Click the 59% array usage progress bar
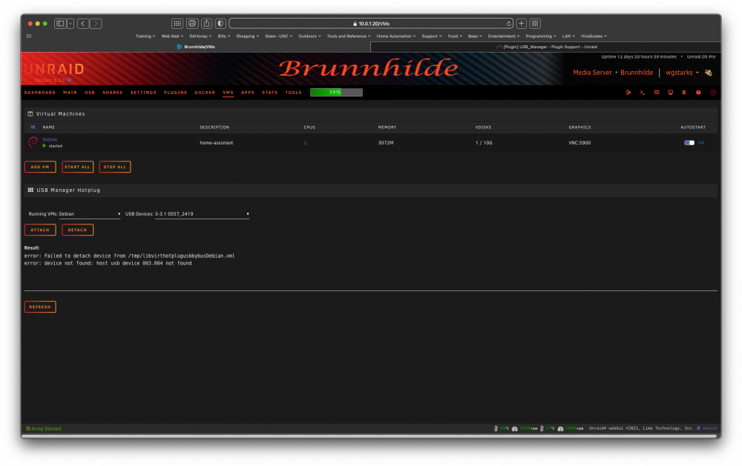Screen dimensions: 742x466 (336, 92)
